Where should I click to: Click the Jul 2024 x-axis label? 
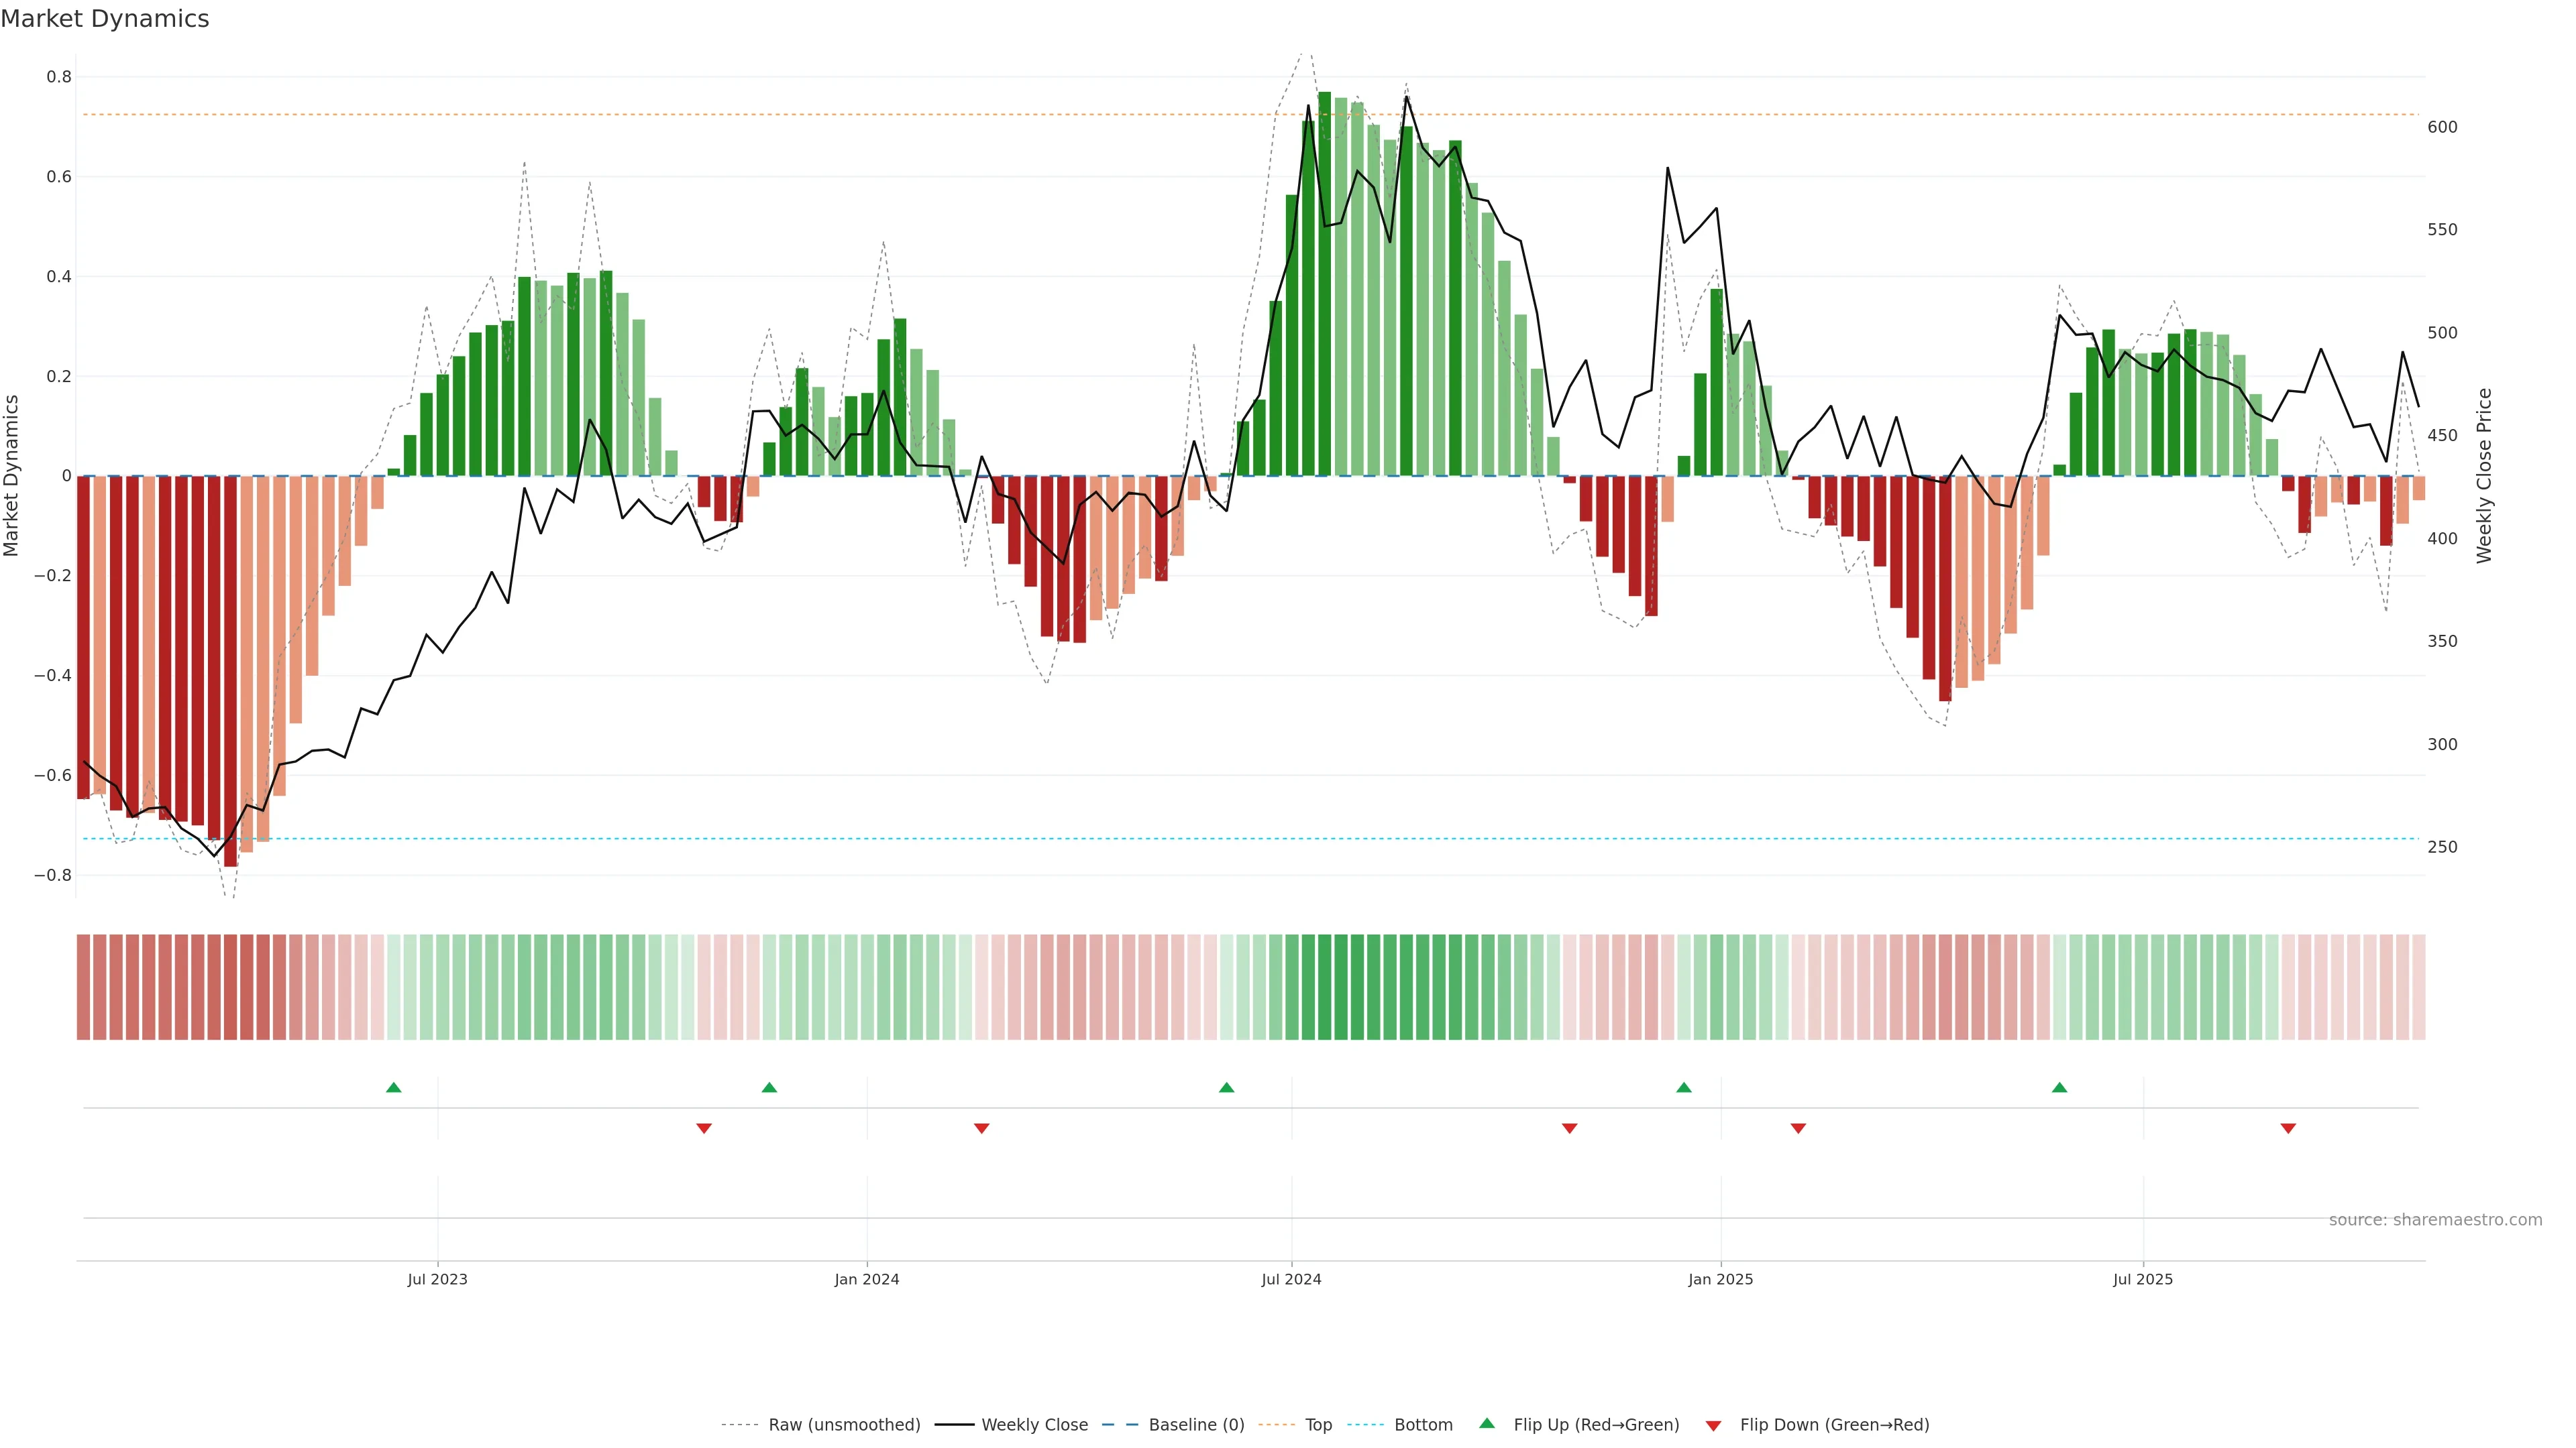coord(1291,1279)
